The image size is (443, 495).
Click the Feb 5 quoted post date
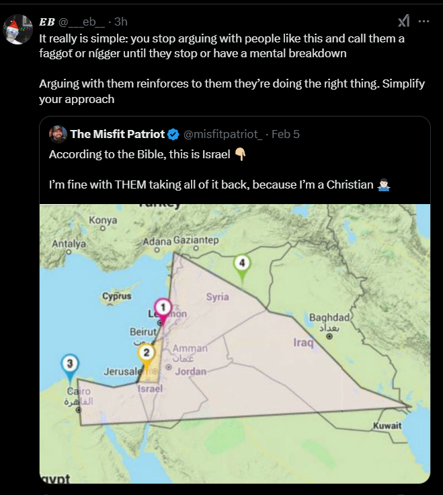point(286,134)
